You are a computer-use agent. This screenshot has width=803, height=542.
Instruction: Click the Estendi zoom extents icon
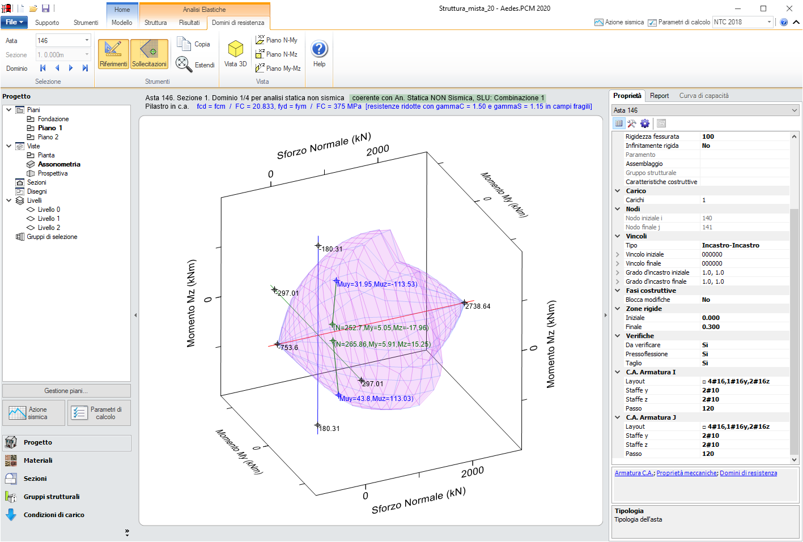point(183,64)
